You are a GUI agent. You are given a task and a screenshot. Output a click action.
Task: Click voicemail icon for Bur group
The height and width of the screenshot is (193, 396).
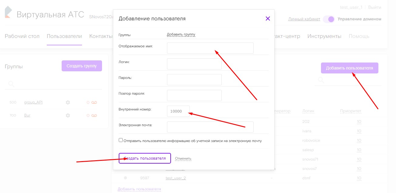[x=94, y=116]
